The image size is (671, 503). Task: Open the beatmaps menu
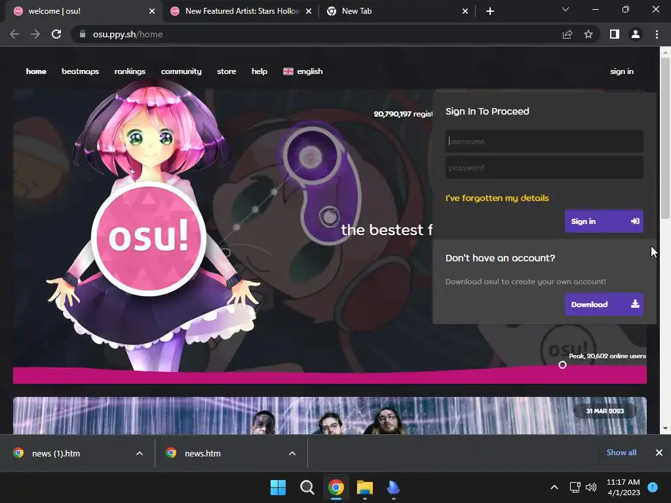[80, 71]
